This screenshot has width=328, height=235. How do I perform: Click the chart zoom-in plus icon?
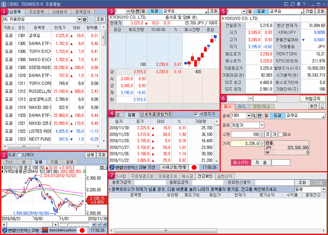(94, 225)
